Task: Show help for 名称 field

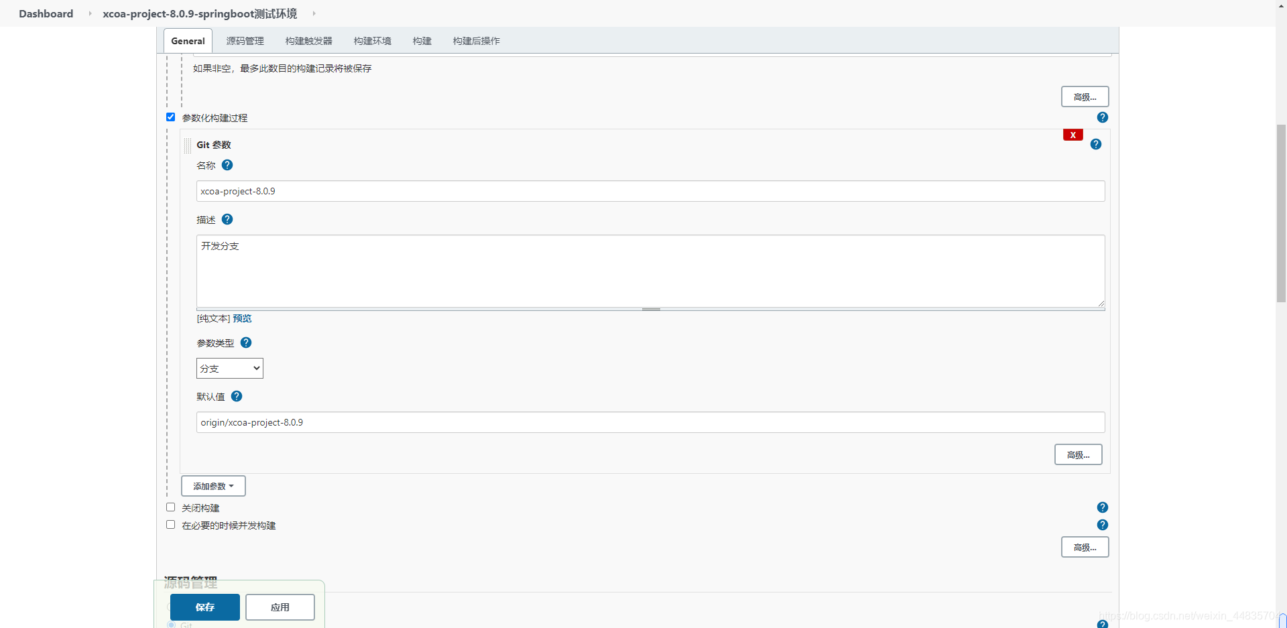Action: [x=227, y=165]
